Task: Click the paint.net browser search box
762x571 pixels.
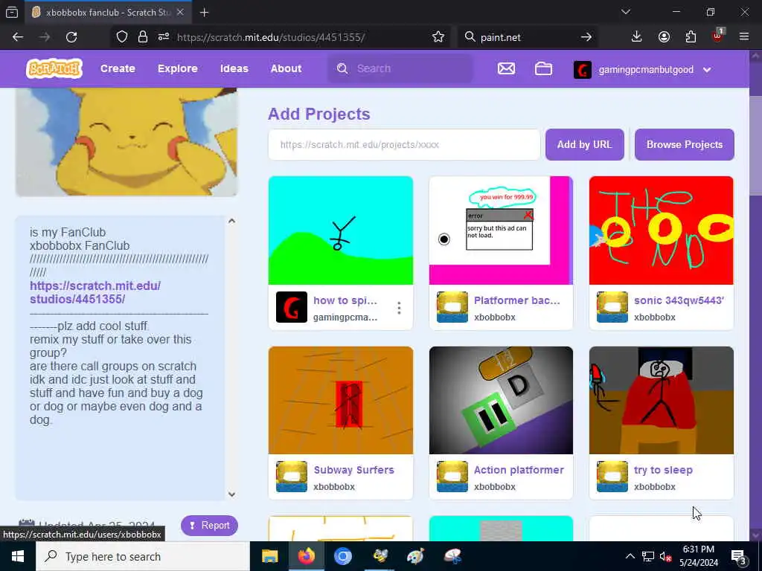Action: point(526,37)
